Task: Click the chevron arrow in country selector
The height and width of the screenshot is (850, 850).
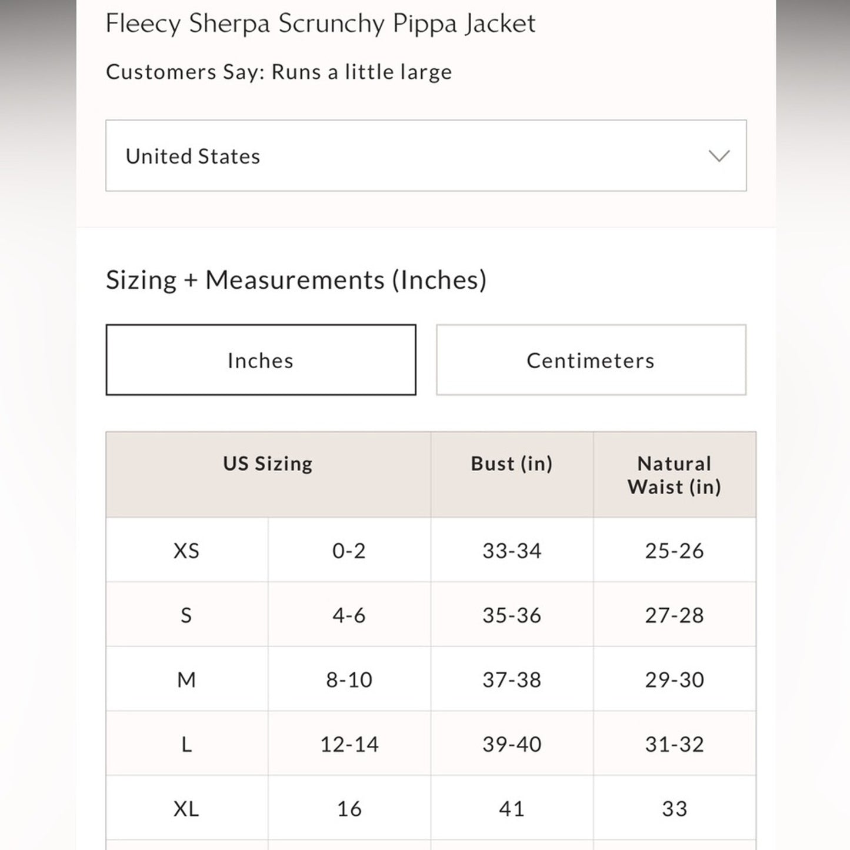Action: (719, 156)
